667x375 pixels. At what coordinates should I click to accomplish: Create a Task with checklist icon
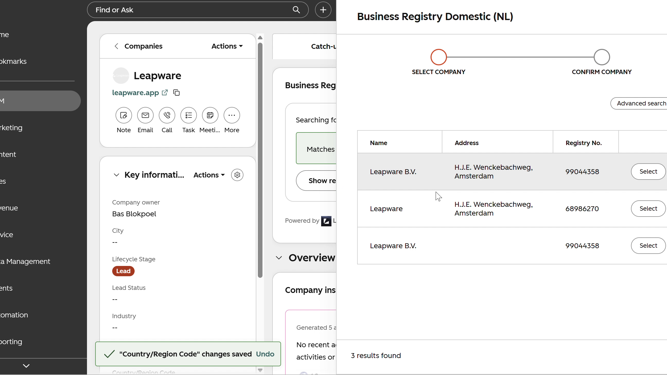tap(189, 115)
